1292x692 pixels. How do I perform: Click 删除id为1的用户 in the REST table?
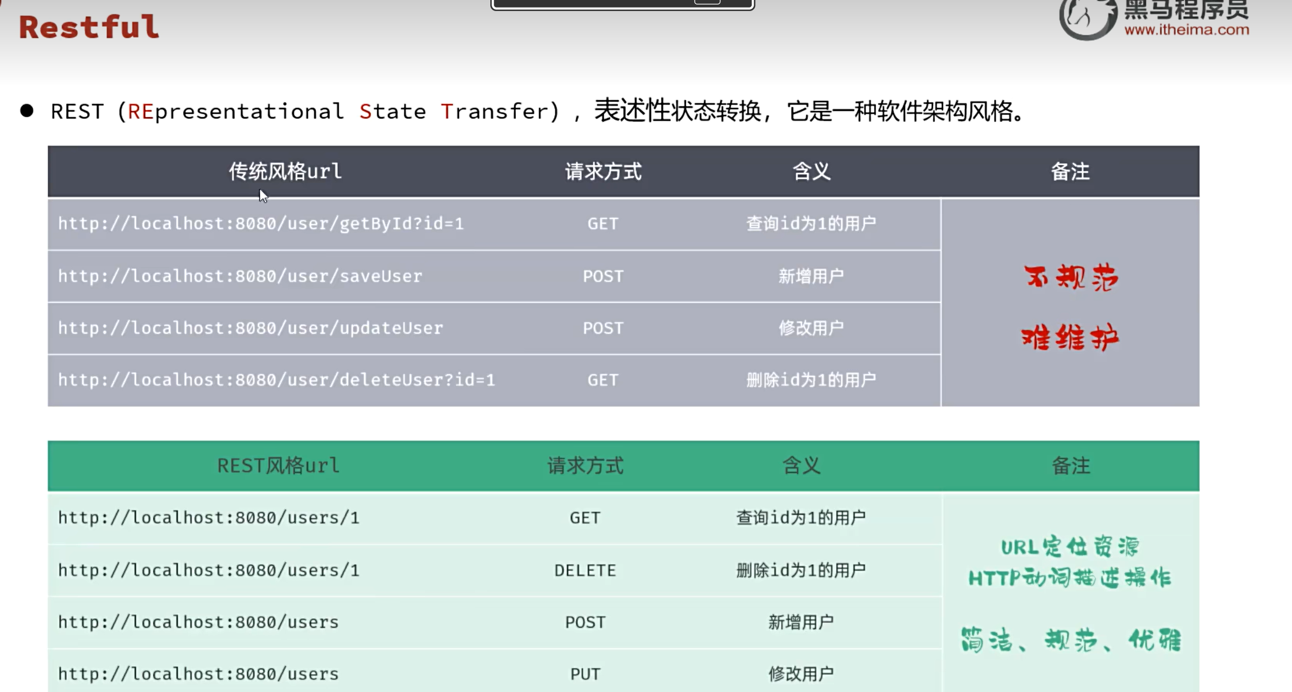coord(801,570)
